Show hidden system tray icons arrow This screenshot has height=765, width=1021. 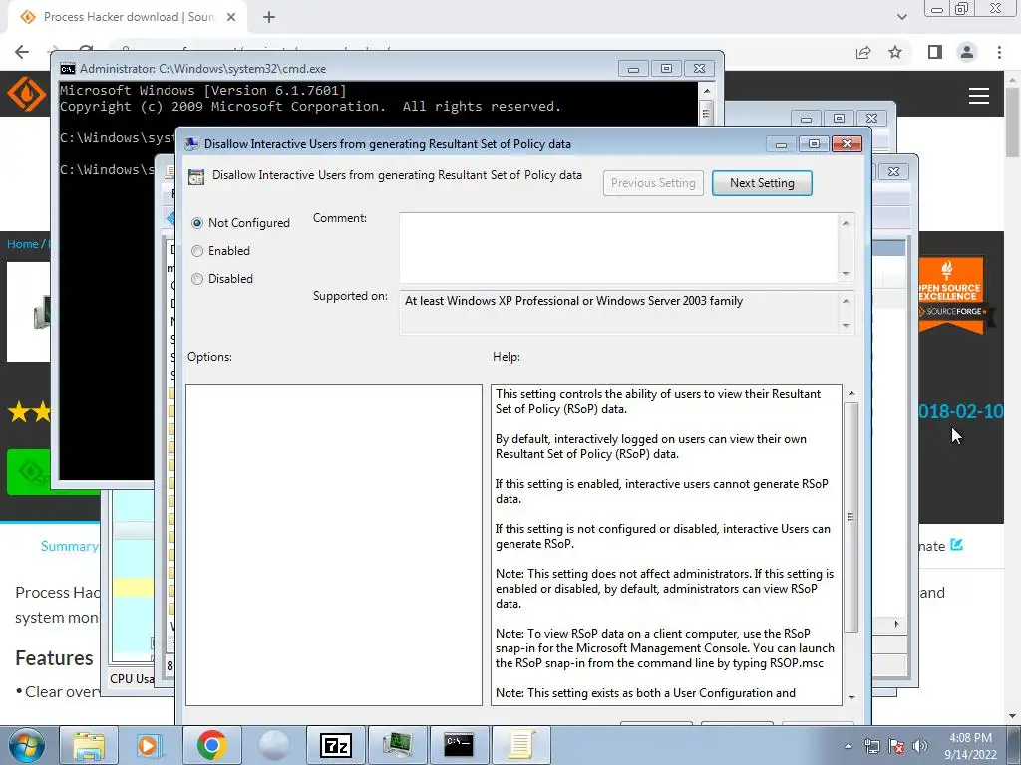point(848,746)
